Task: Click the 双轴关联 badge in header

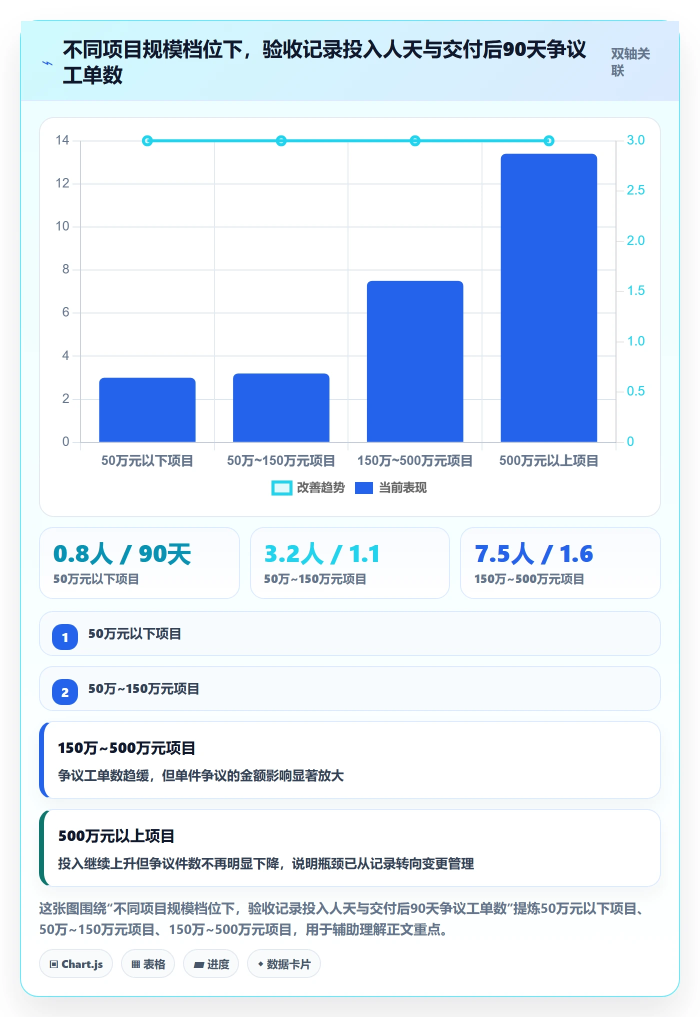Action: [630, 62]
